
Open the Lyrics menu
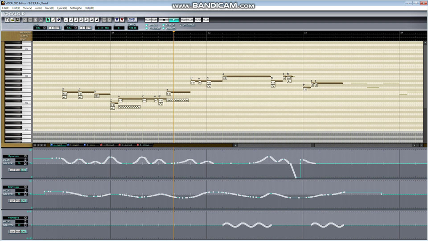coord(62,8)
